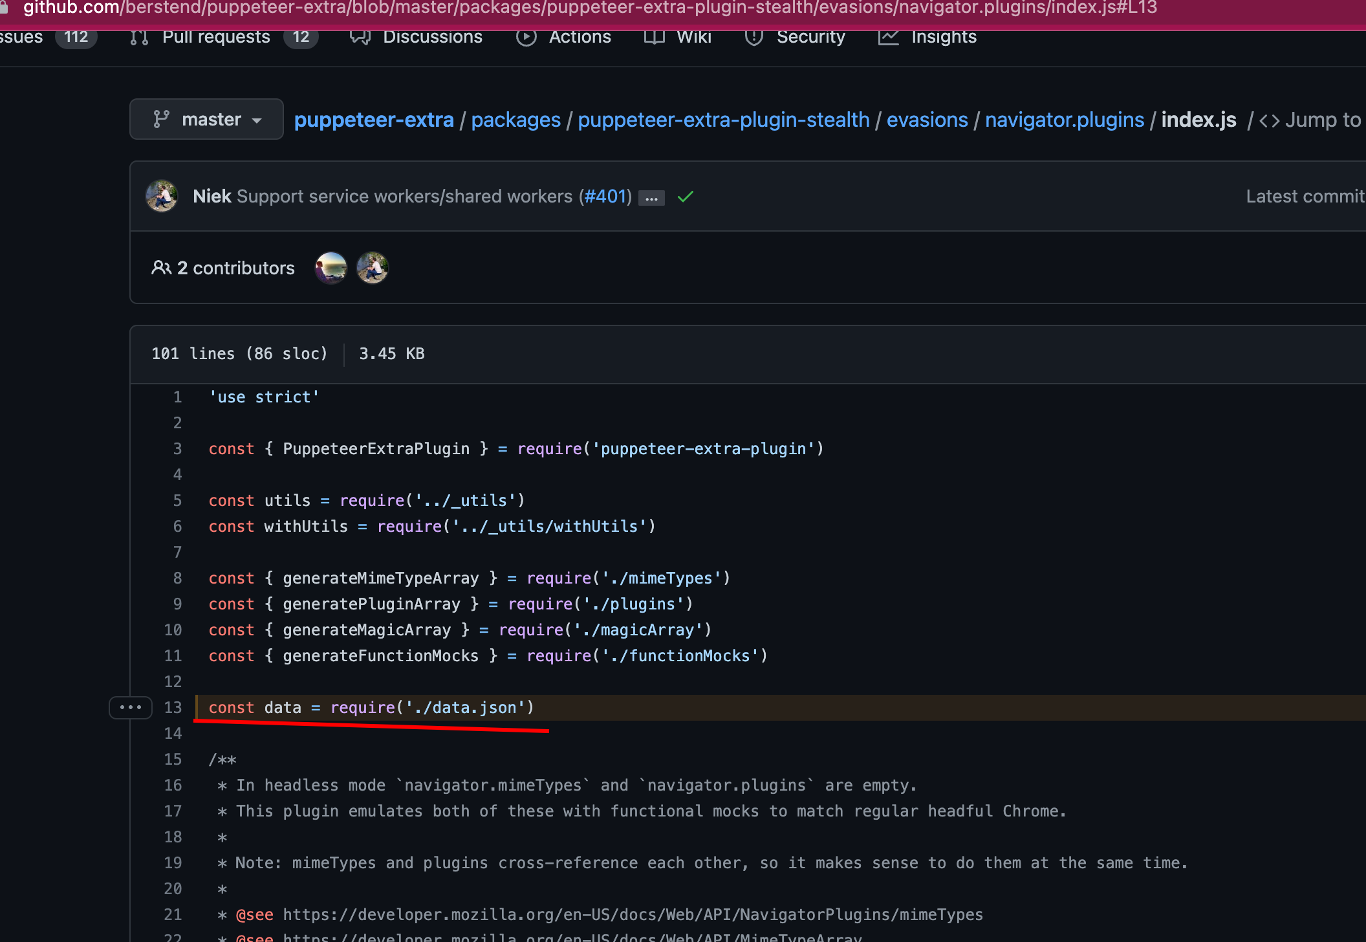Select the Security shield icon

pyautogui.click(x=753, y=37)
